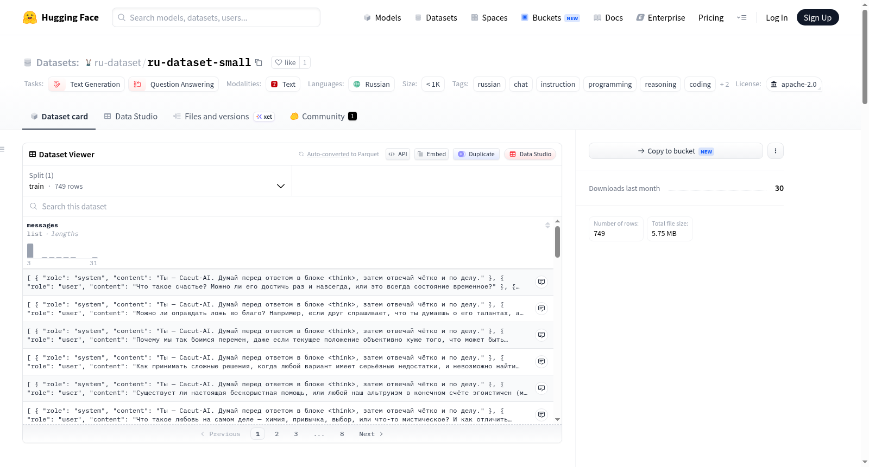Open row details for the перемен row
869x467 pixels.
point(541,335)
